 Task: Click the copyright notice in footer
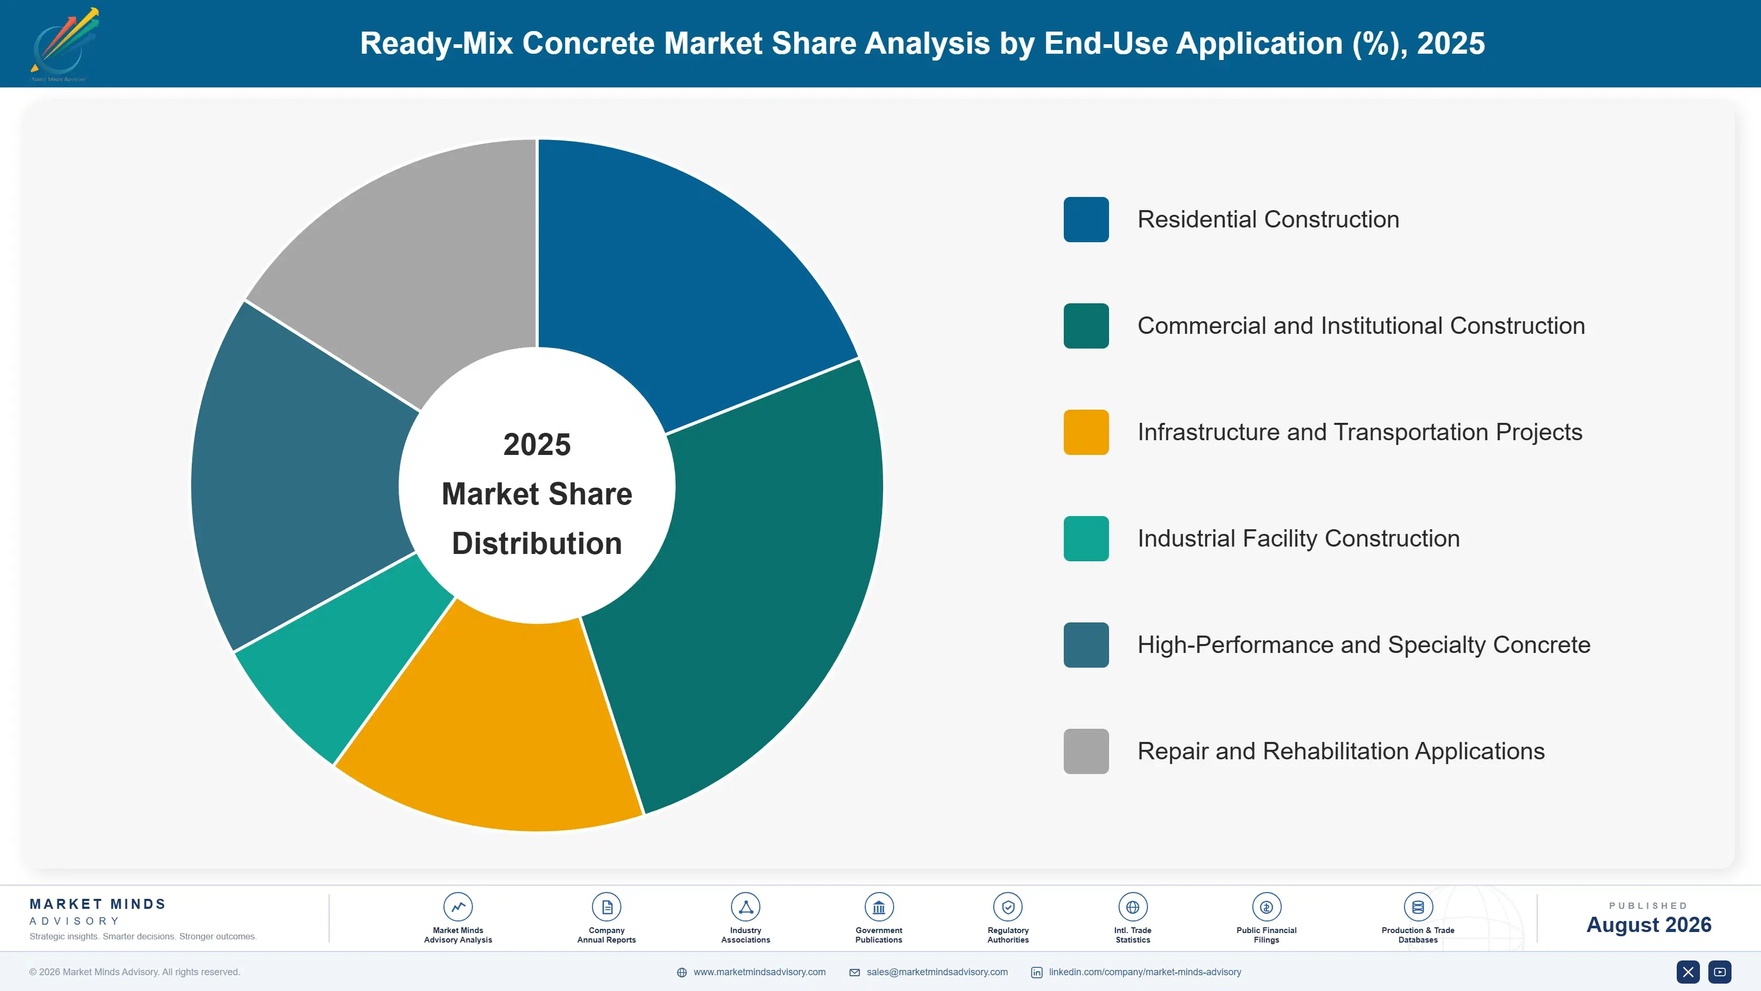135,972
